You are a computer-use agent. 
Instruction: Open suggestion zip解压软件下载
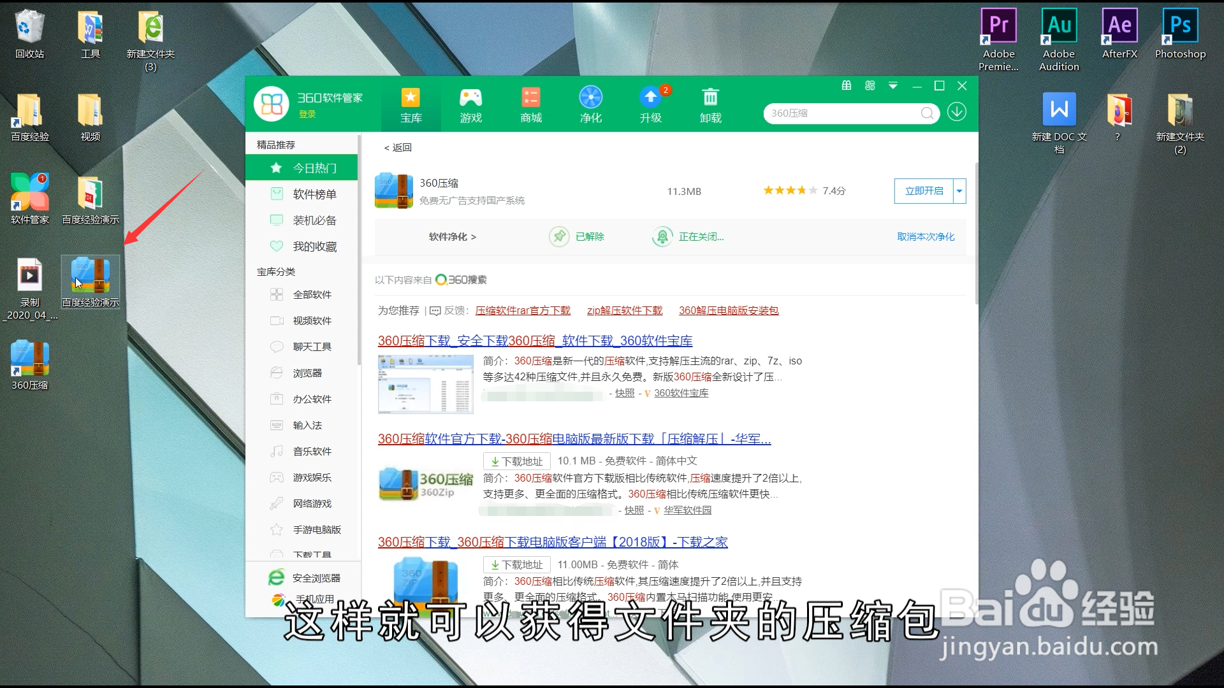tap(625, 310)
